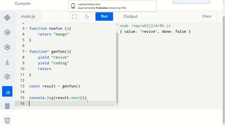The height and width of the screenshot is (126, 225).
Task: Click the Output panel heading
Action: [130, 16]
